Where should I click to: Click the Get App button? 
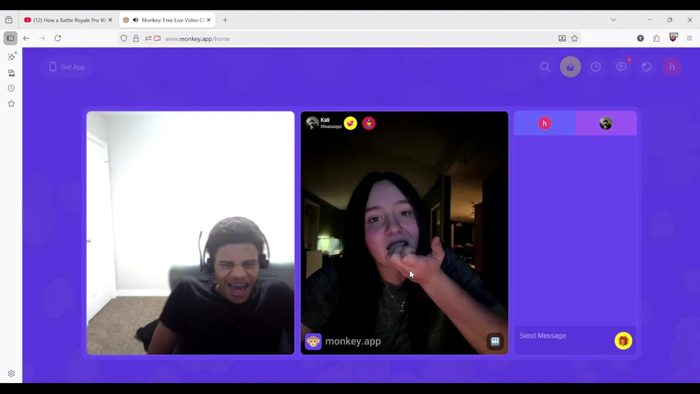click(67, 67)
